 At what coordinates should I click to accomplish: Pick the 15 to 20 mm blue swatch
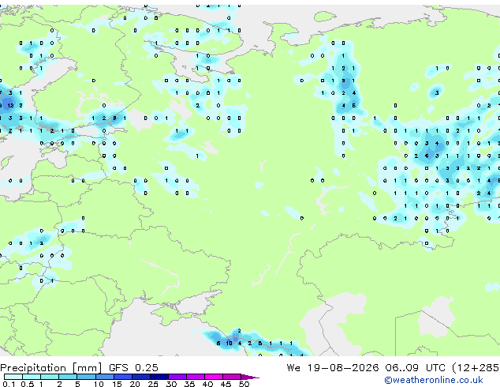coord(123,377)
